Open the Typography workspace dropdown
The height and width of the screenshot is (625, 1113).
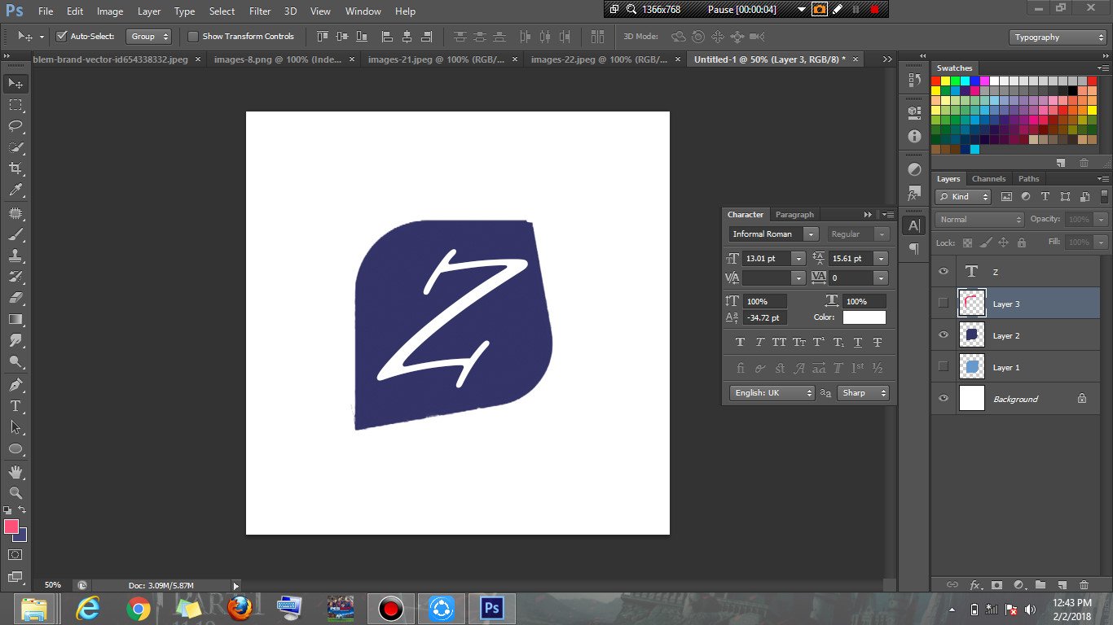(1057, 37)
